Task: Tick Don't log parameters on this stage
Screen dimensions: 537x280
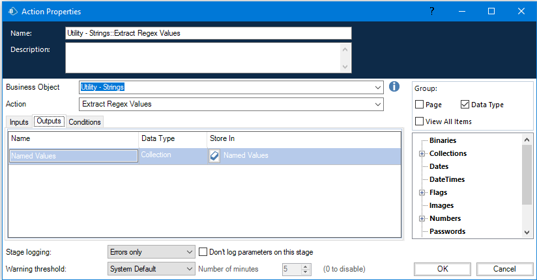Action: 203,252
